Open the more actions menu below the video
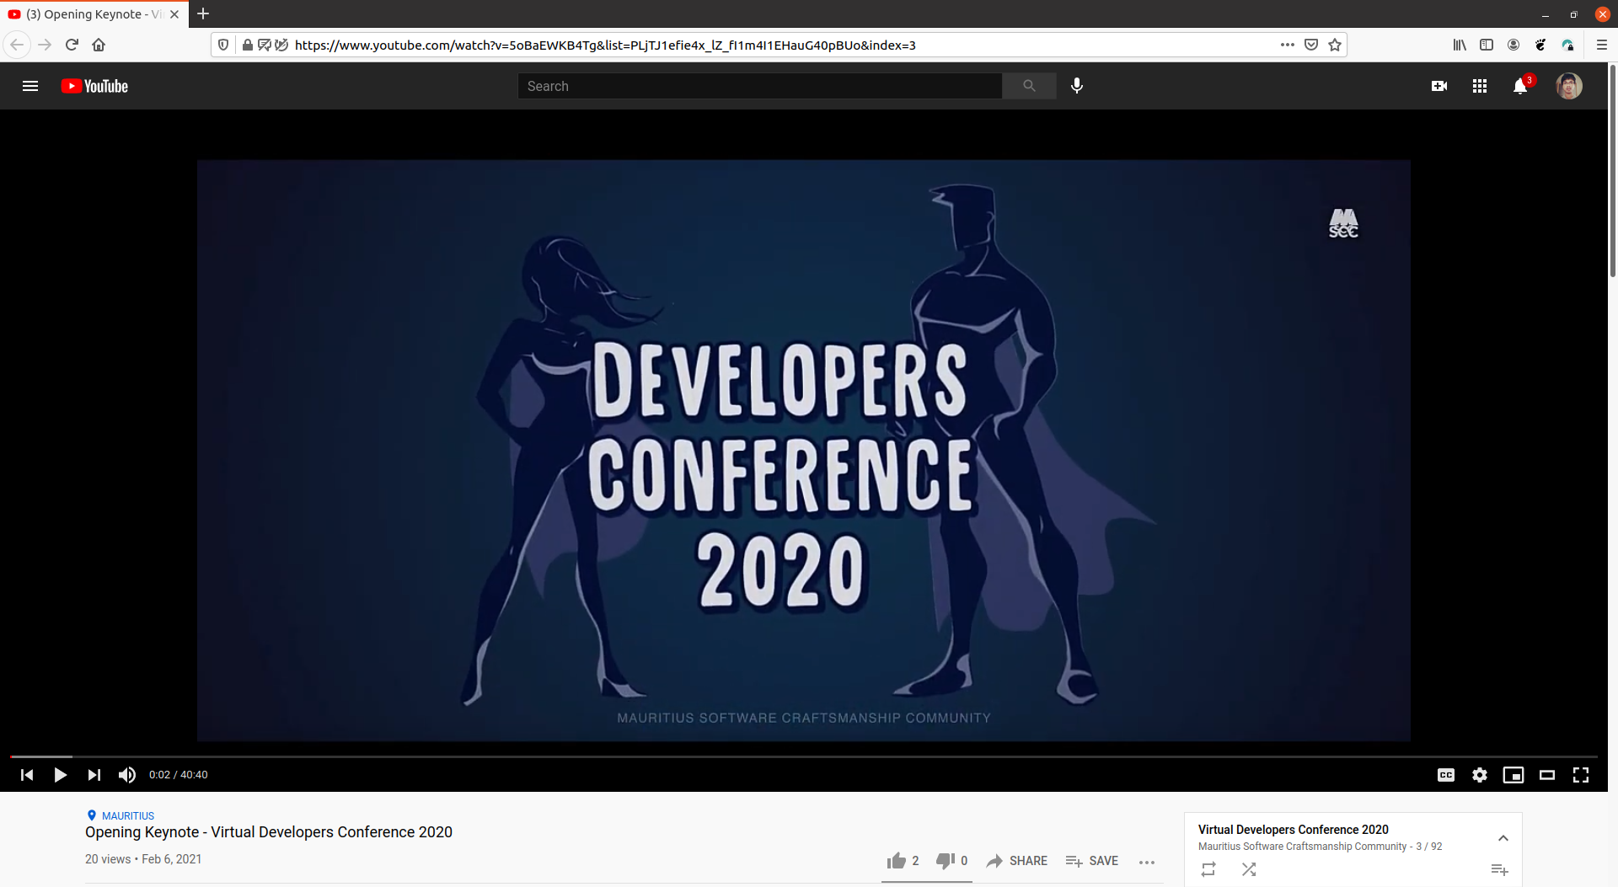This screenshot has width=1618, height=887. click(1147, 863)
